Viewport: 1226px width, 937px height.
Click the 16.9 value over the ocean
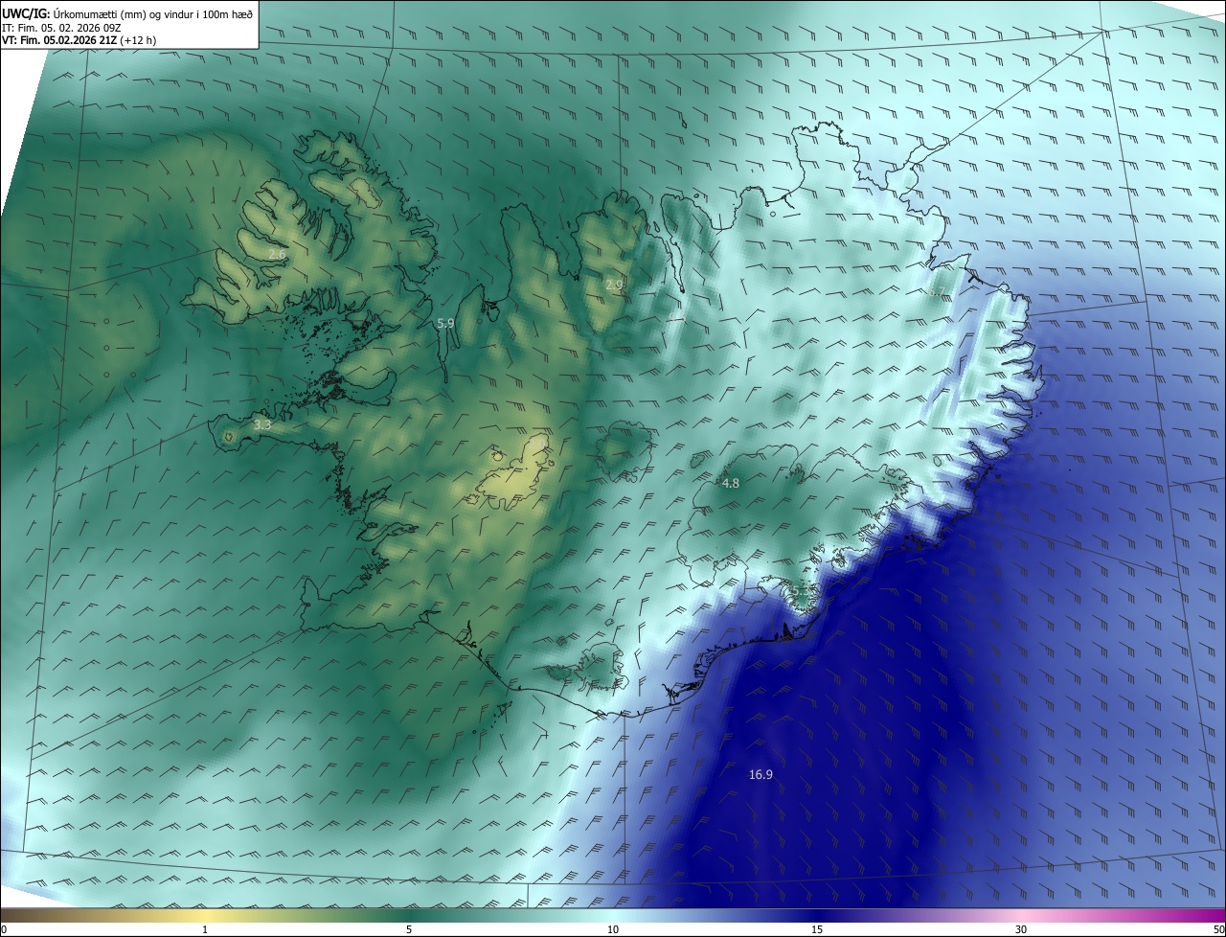(761, 775)
